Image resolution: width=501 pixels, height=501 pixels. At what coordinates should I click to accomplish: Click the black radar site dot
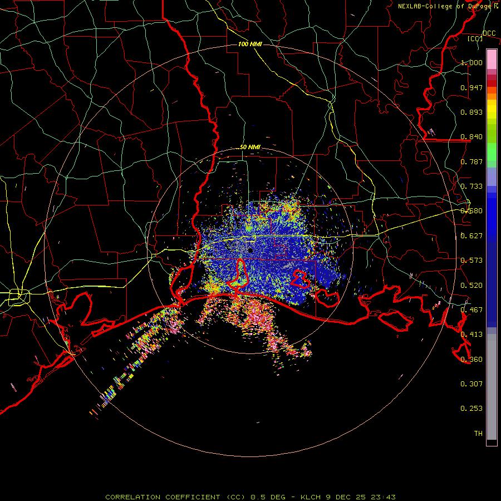click(x=250, y=250)
